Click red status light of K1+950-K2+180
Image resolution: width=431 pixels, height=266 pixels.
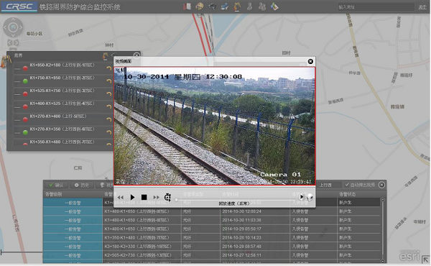[x=25, y=68]
